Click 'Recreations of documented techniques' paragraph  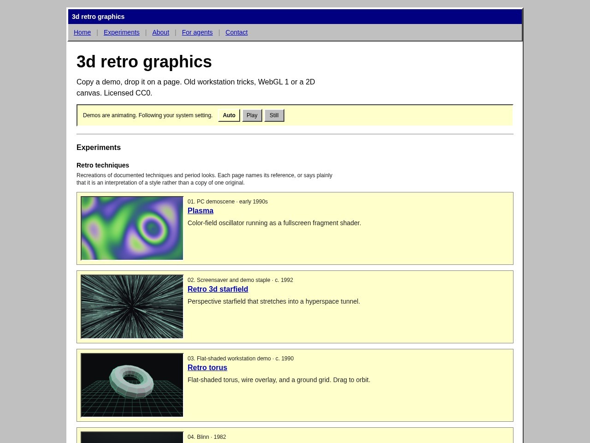[204, 179]
